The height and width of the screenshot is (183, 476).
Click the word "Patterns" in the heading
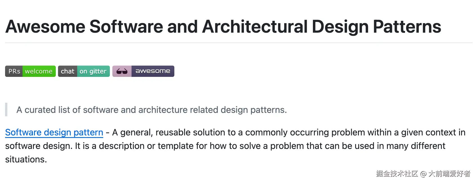pos(407,27)
